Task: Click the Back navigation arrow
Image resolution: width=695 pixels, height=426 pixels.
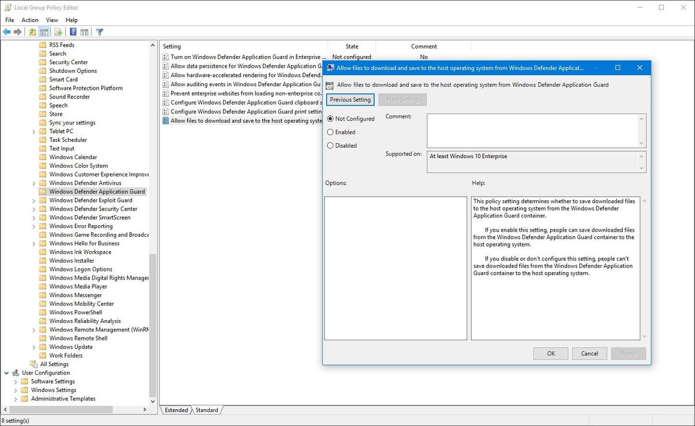Action: click(6, 31)
